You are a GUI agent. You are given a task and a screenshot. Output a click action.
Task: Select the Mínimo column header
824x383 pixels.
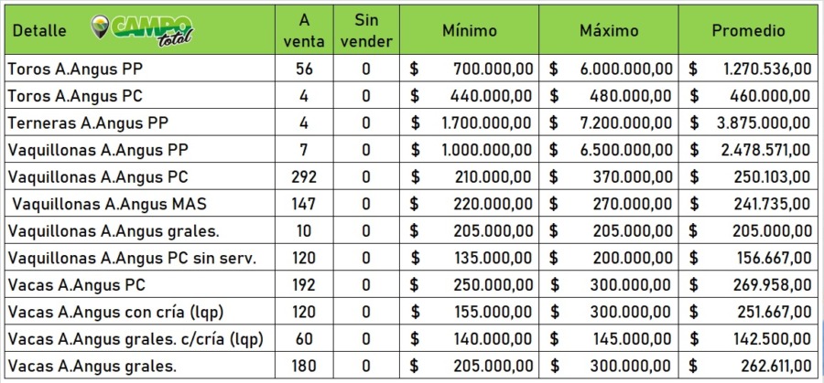(x=470, y=30)
